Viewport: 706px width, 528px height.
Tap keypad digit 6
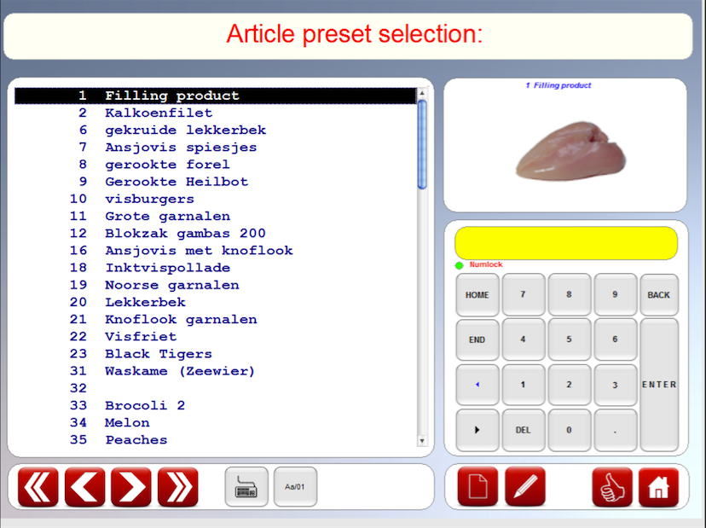(x=615, y=339)
